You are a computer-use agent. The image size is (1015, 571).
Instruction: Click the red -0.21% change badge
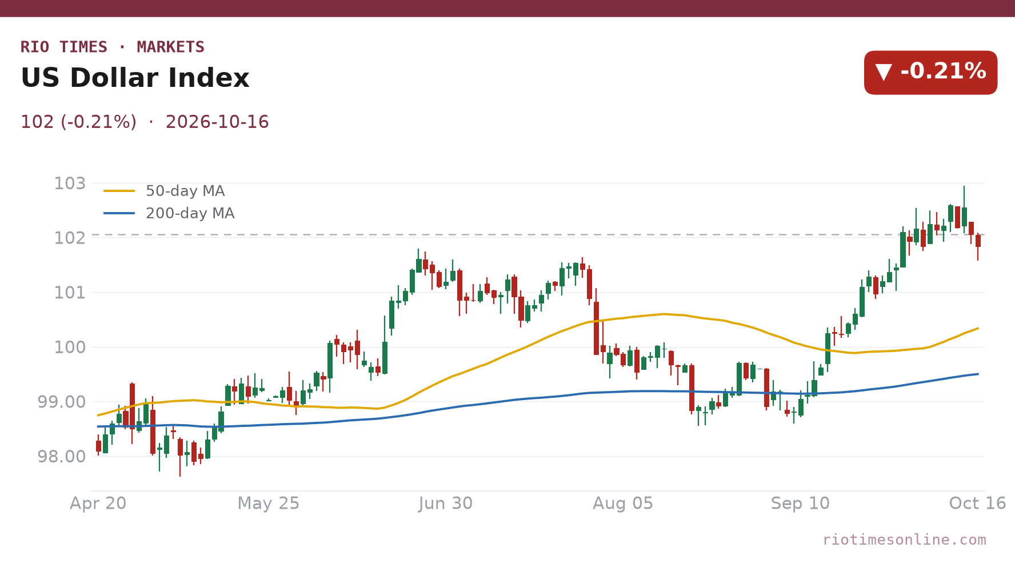click(x=930, y=73)
